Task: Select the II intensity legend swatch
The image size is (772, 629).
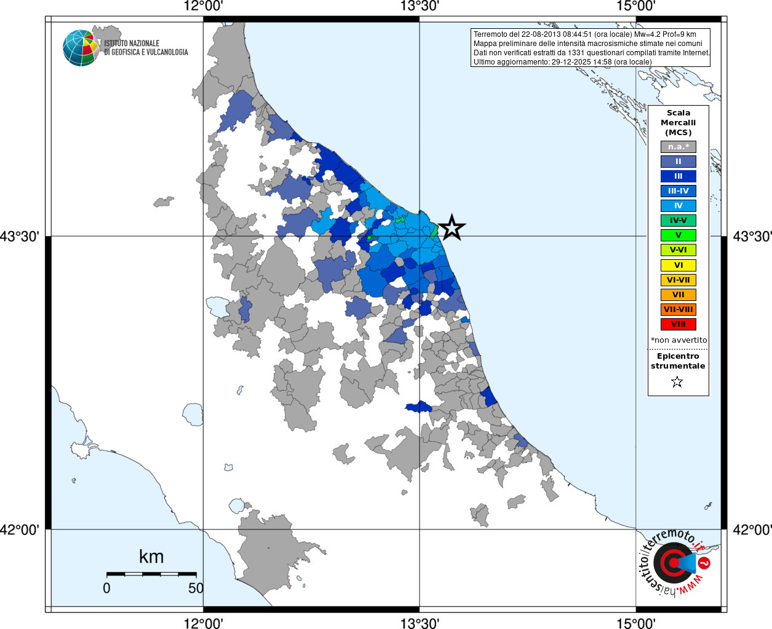Action: pos(678,162)
